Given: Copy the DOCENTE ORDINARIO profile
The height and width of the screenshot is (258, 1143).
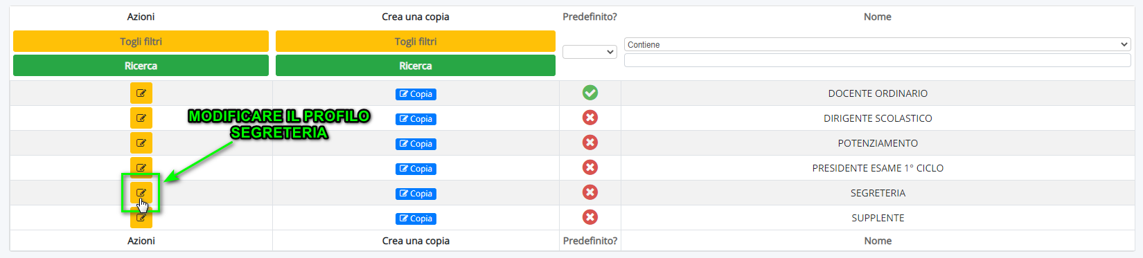Looking at the screenshot, I should [x=416, y=94].
